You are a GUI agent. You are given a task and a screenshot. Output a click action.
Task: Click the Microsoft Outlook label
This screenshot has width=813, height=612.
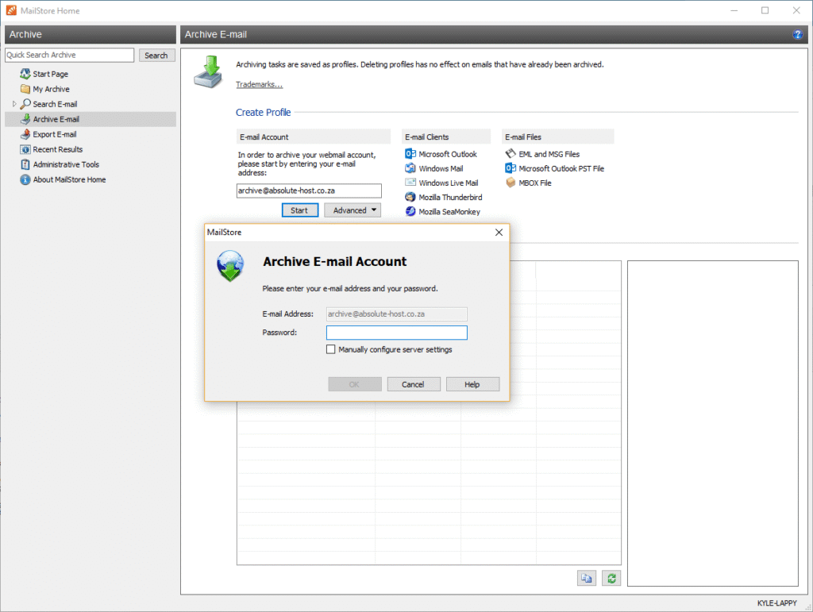[x=448, y=154]
